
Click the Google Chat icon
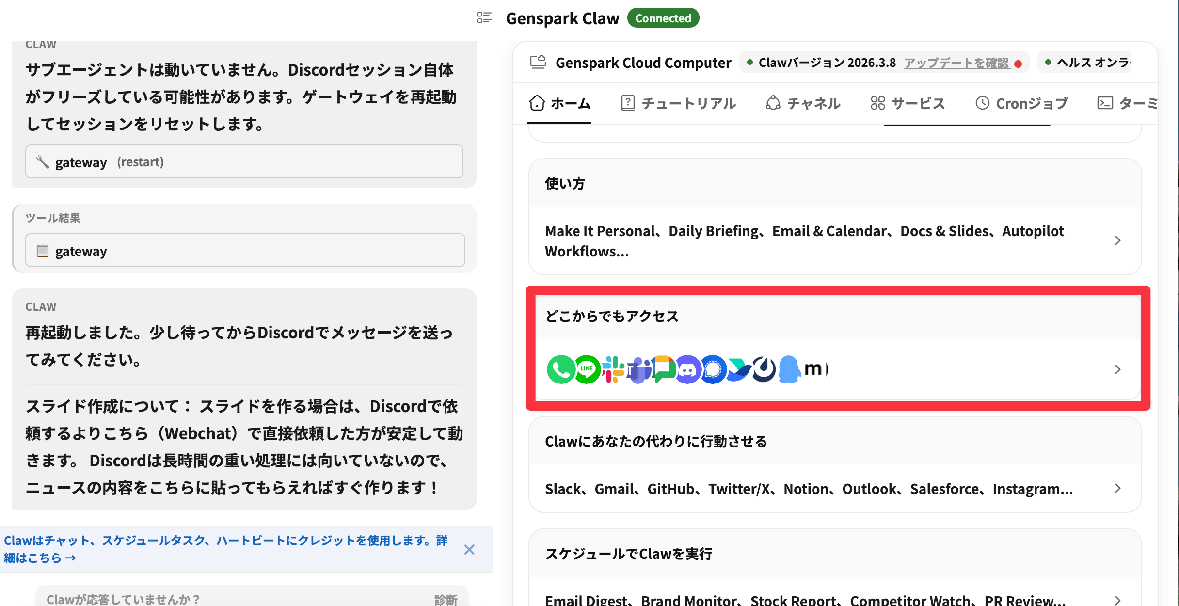[663, 369]
